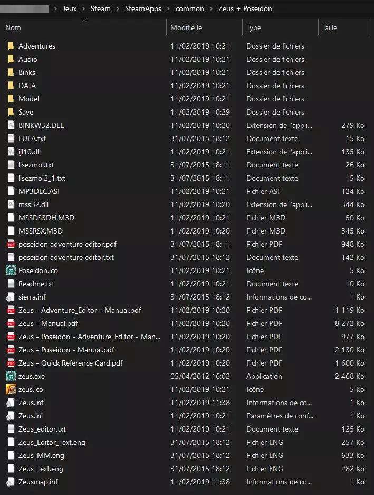Click the Adventures folder icon
374x495 pixels.
(x=11, y=46)
